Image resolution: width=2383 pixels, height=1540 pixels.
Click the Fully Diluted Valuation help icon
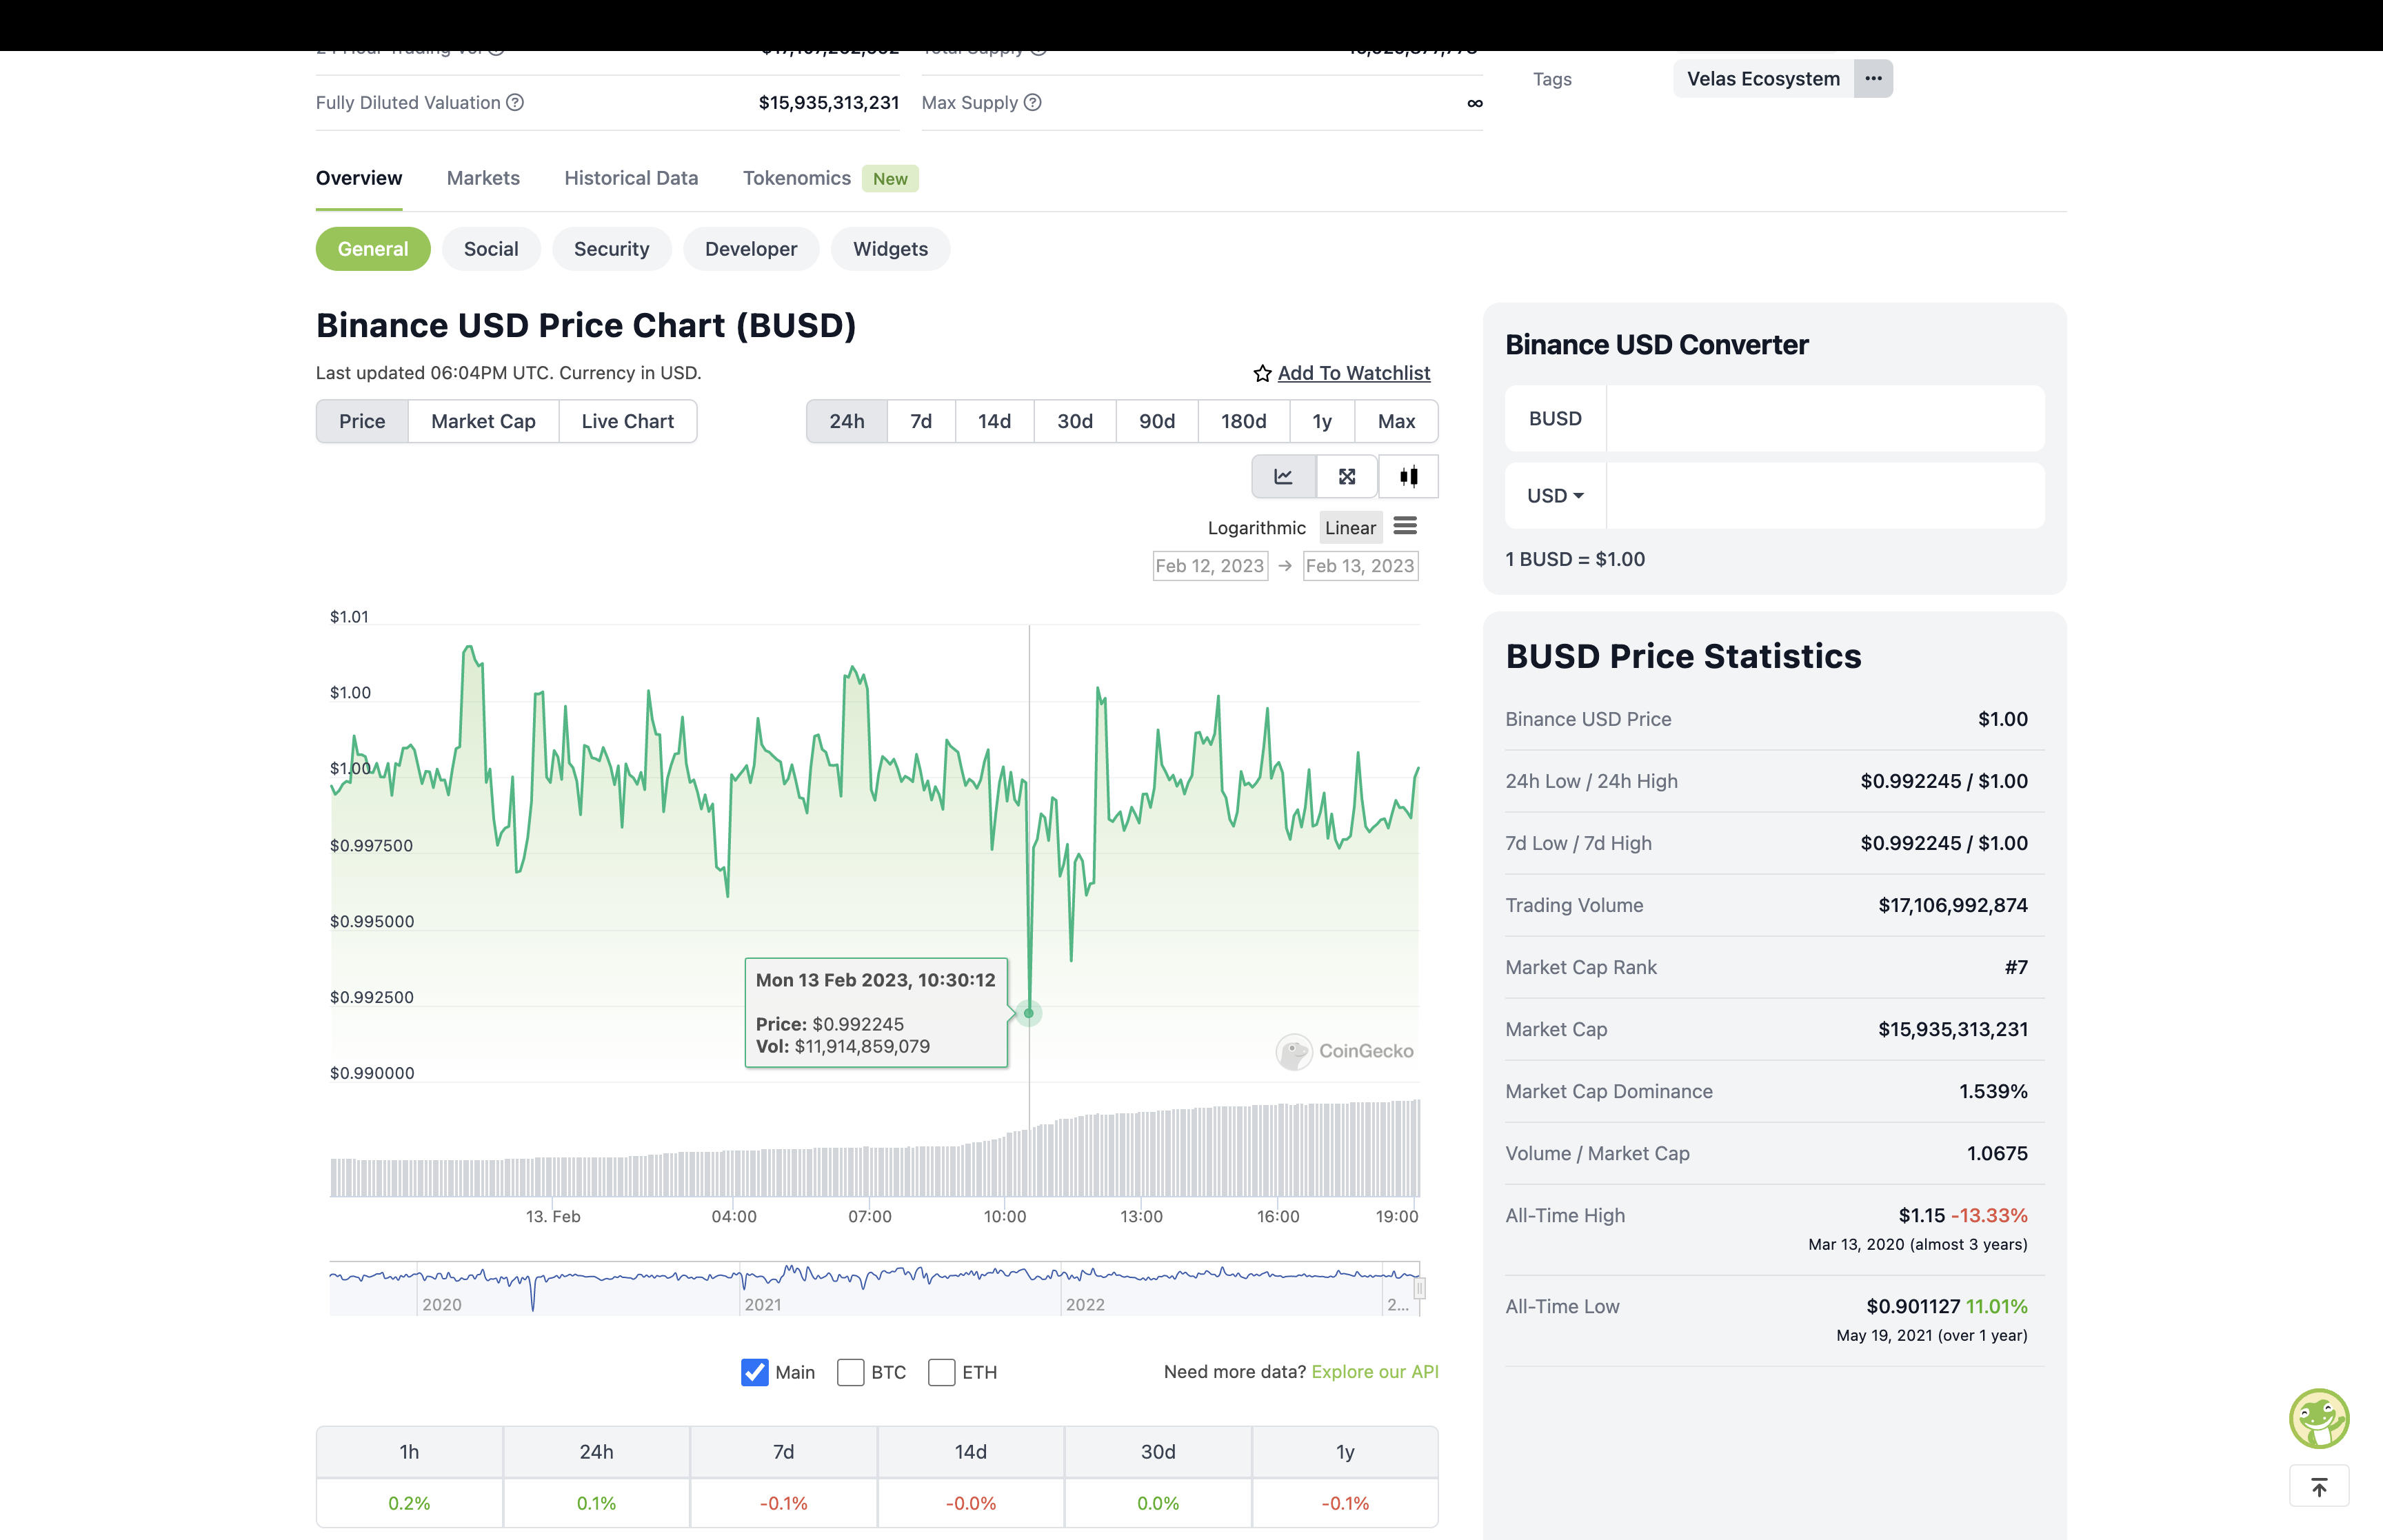515,102
